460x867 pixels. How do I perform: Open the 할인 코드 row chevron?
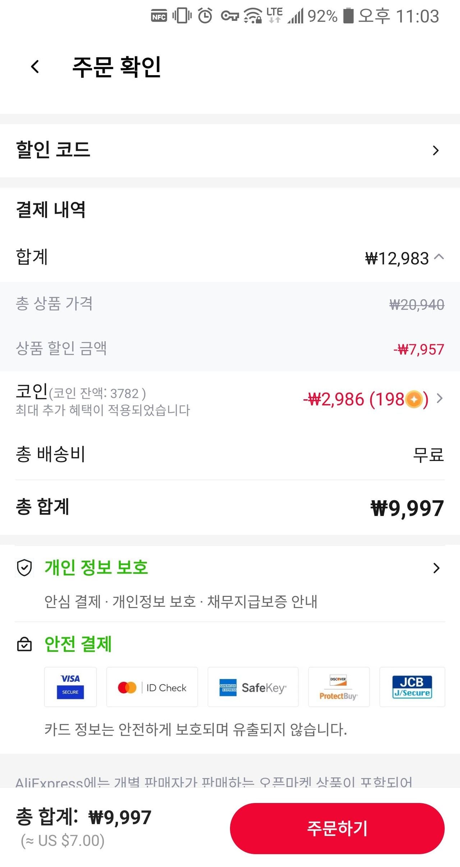(436, 150)
